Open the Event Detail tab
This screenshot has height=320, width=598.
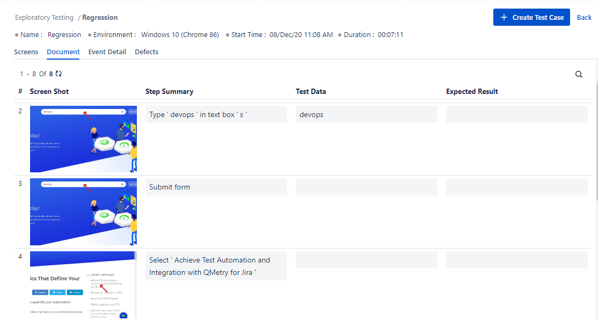[x=107, y=52]
